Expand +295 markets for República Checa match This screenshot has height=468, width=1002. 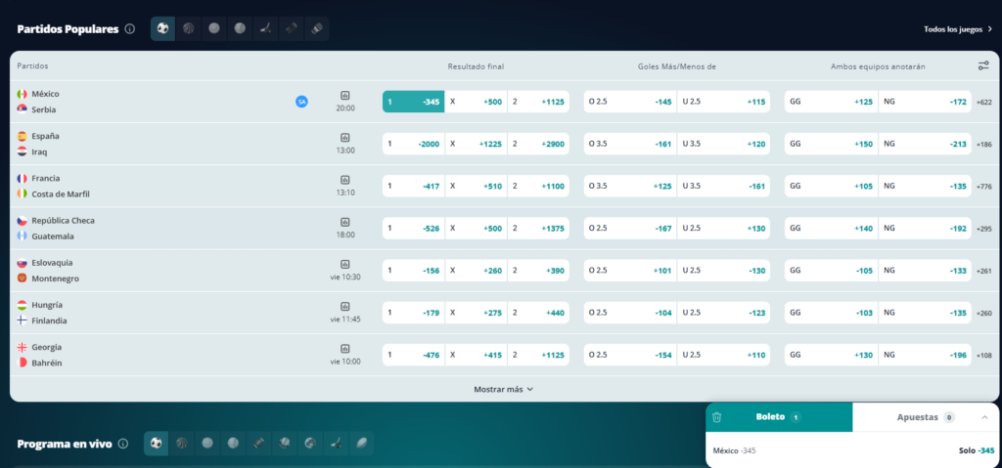pos(984,229)
